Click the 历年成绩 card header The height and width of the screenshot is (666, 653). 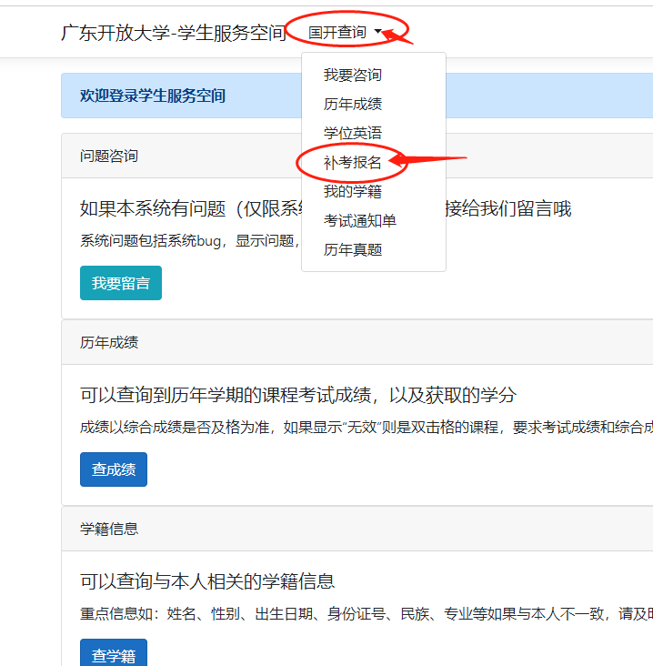click(x=109, y=342)
